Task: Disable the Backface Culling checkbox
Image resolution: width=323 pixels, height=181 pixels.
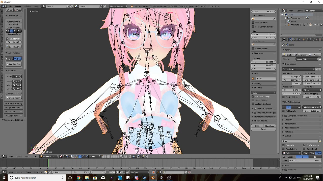Action: pyautogui.click(x=253, y=97)
